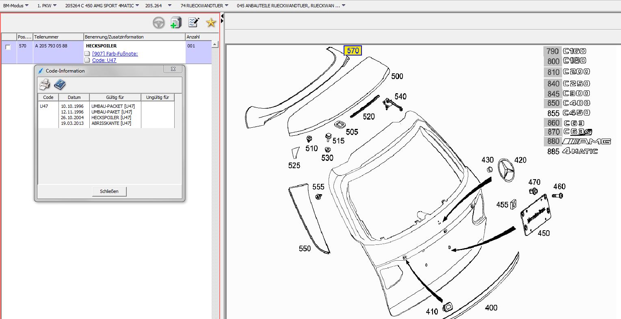Click quantity 001 in Anzahl column
Screen dimensions: 621x319
(x=191, y=46)
